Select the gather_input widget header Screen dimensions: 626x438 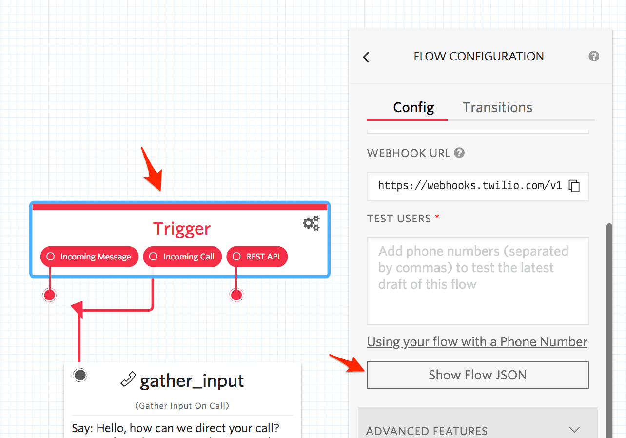click(x=192, y=381)
